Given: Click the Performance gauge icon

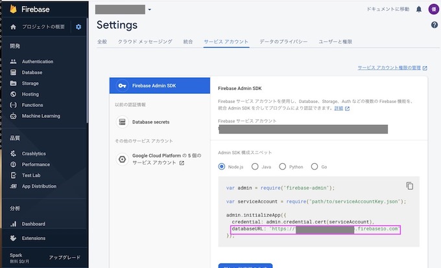Looking at the screenshot, I should (x=13, y=164).
